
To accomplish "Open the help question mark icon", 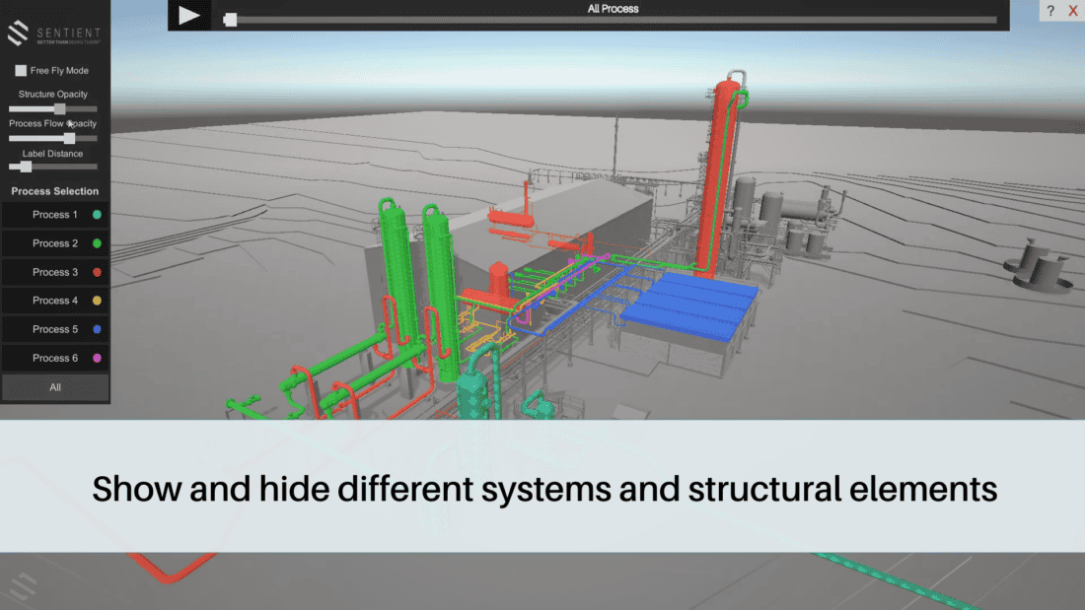I will pos(1051,11).
